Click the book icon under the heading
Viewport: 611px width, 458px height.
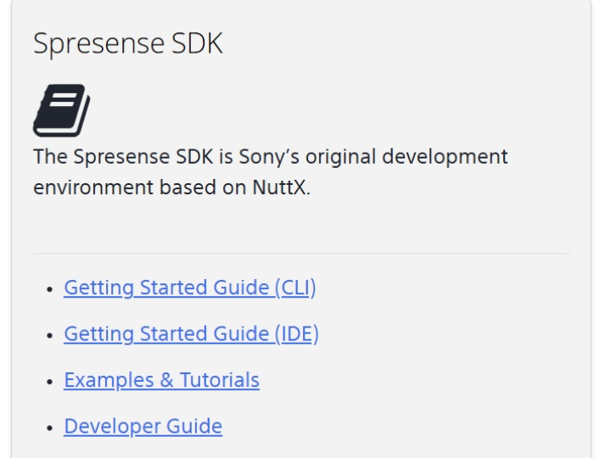pyautogui.click(x=61, y=110)
